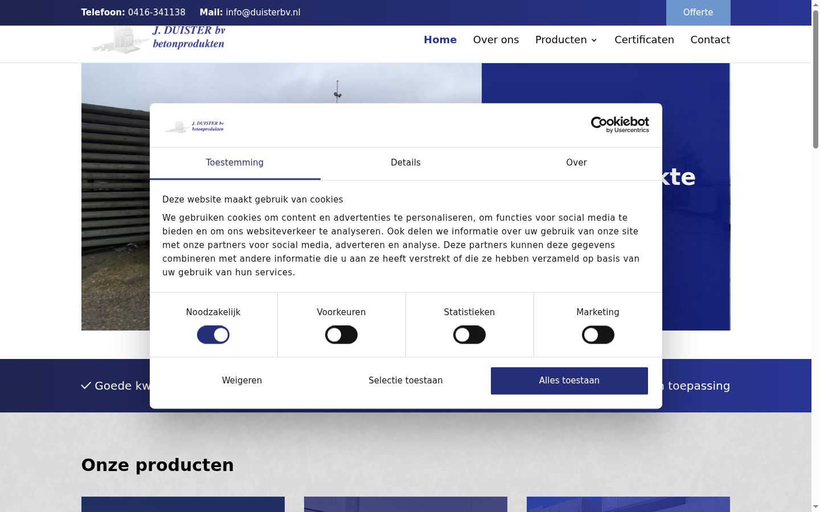This screenshot has width=820, height=512.
Task: Enable the Marketing cookie switch
Action: tap(598, 335)
